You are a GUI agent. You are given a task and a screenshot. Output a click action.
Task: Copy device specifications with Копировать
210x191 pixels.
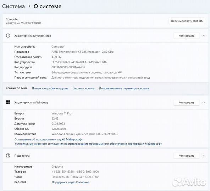point(186,36)
